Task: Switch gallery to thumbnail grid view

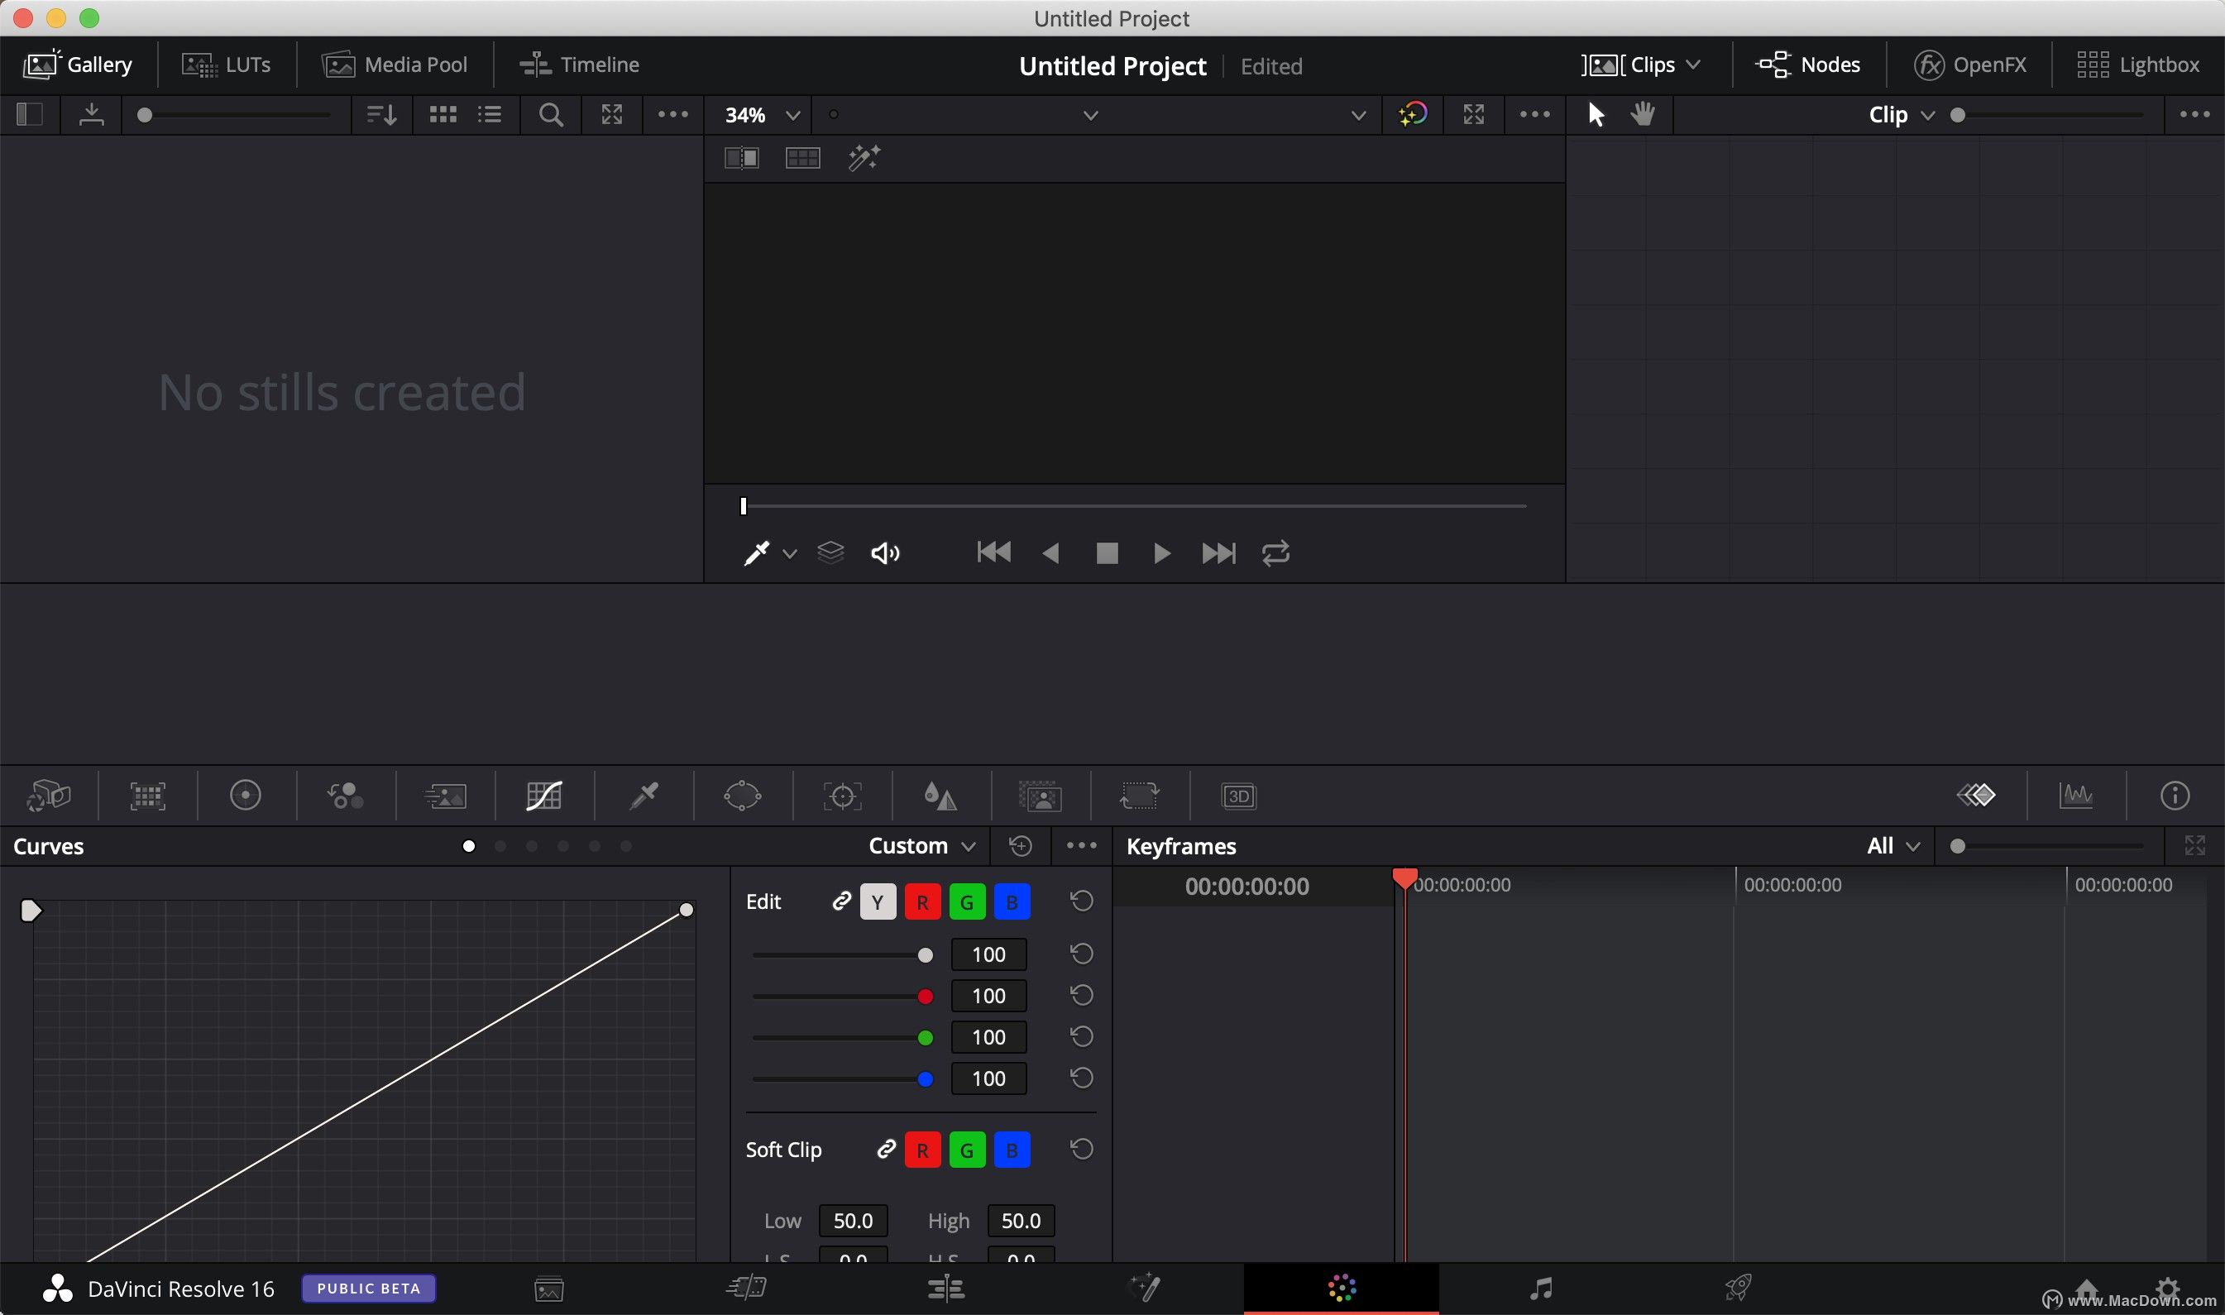Action: point(443,114)
